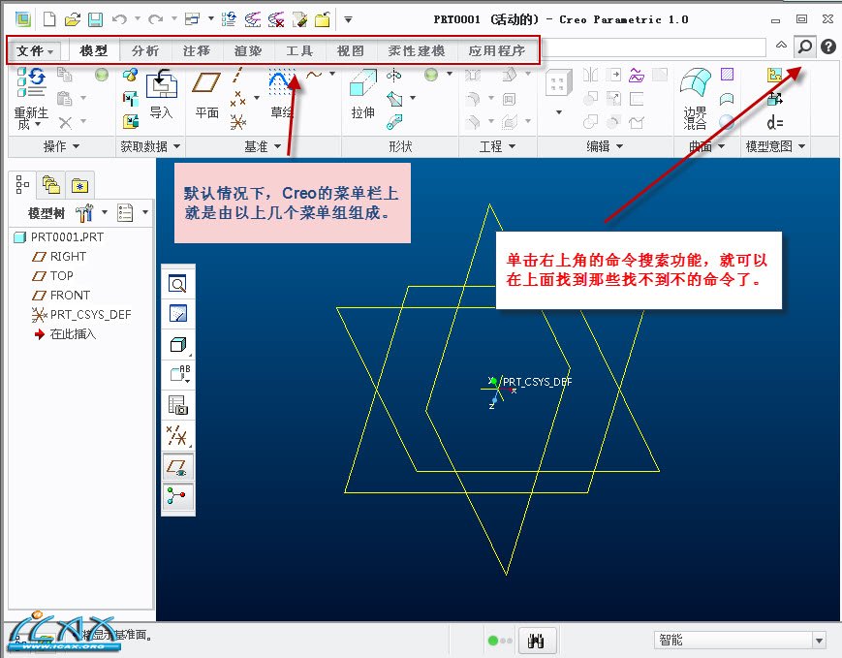842x658 pixels.
Task: Switch to the 分析 tab
Action: point(145,50)
